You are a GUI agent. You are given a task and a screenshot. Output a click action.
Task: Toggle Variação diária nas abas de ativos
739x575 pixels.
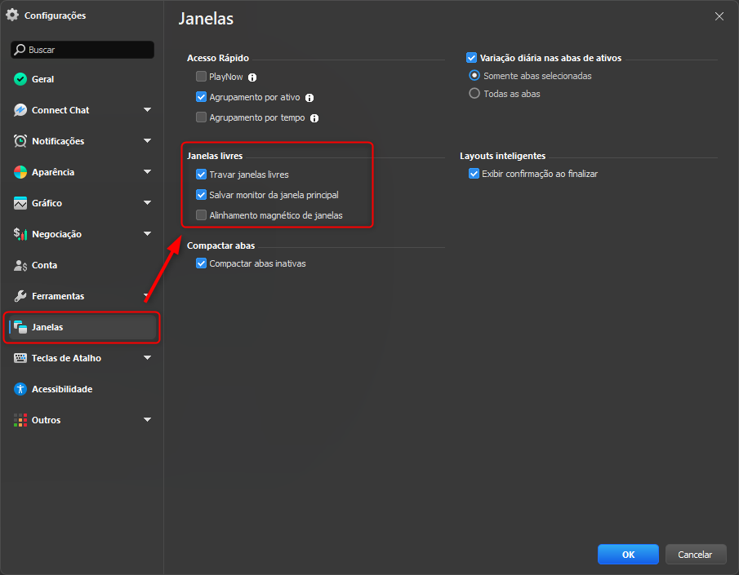pos(471,58)
